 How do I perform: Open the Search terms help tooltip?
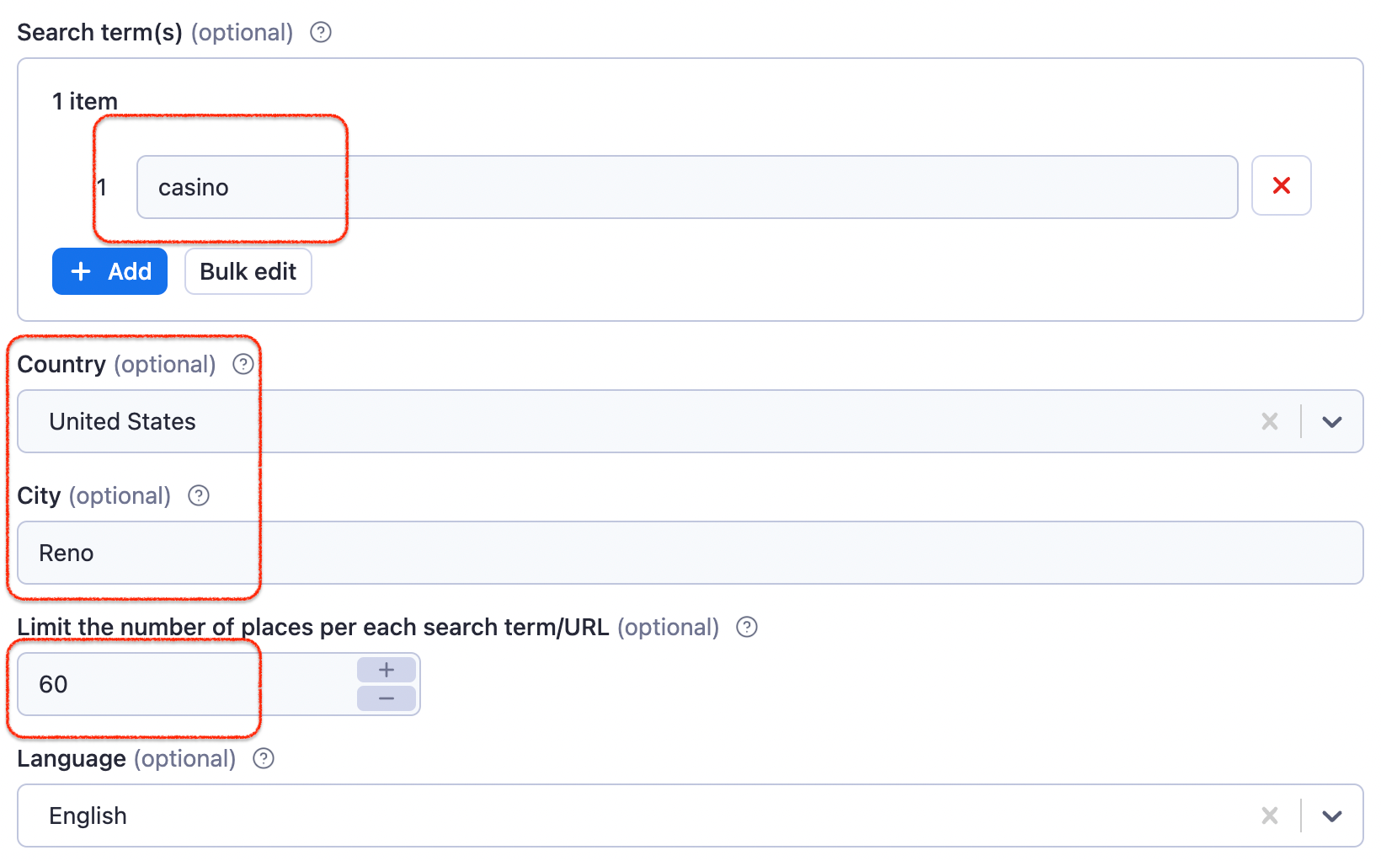coord(320,32)
